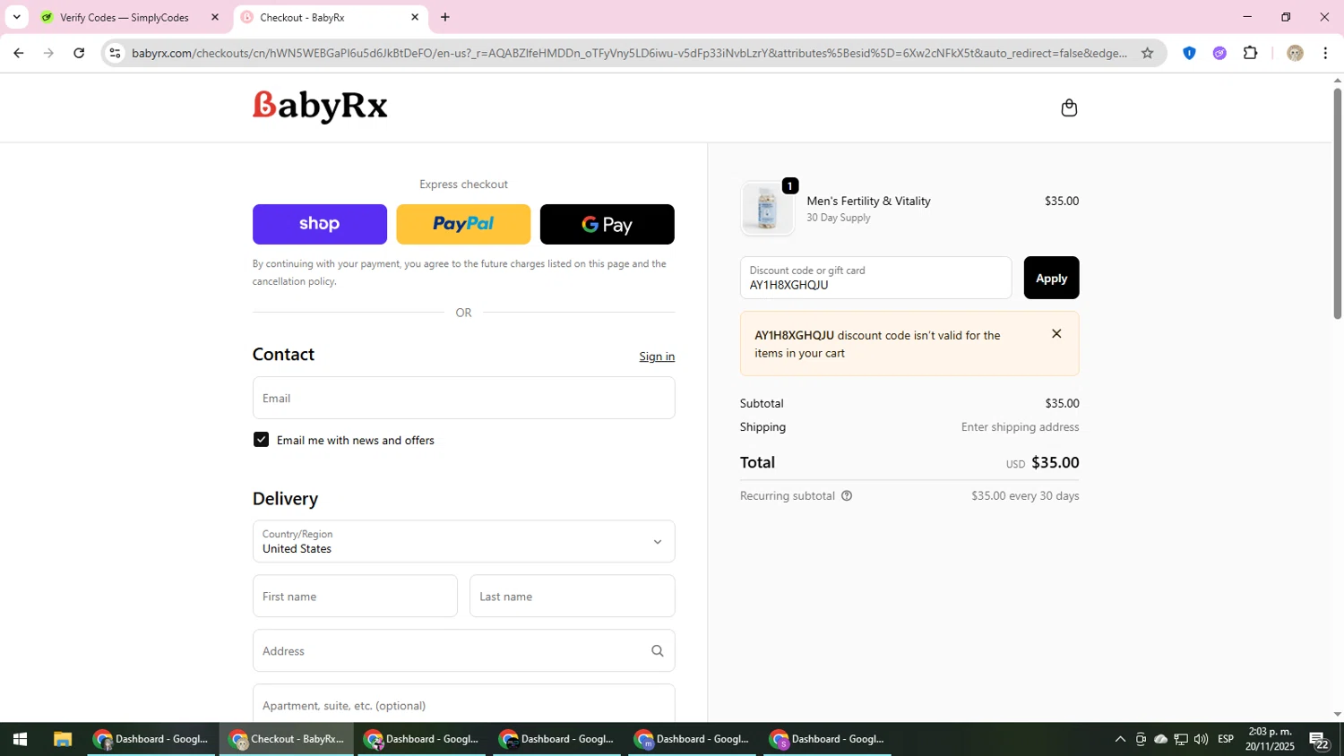
Task: Switch to the Verify Codes SimplyCodes tab
Action: (x=125, y=17)
